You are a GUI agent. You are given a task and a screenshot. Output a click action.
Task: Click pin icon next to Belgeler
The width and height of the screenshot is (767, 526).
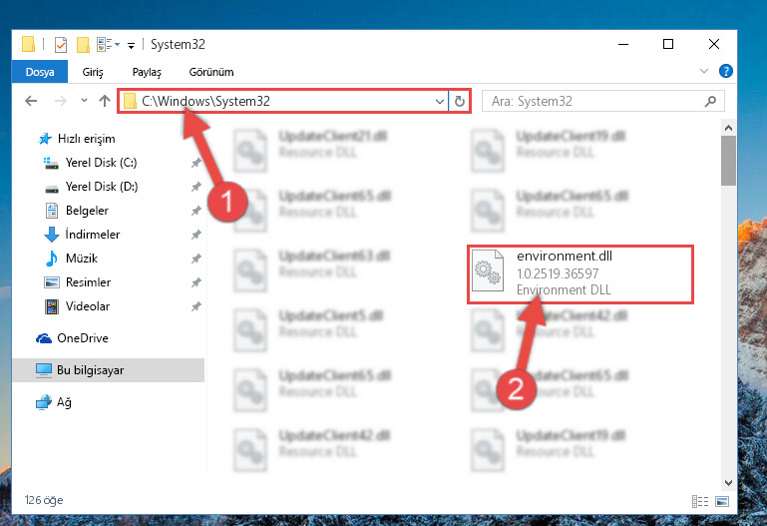[x=196, y=211]
